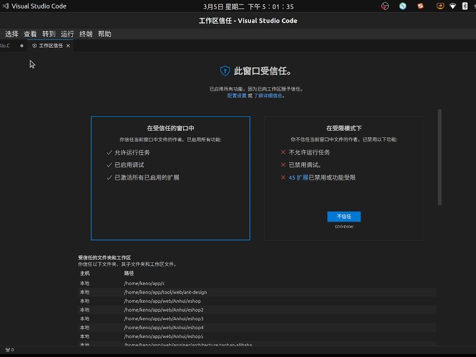
Task: Select the /home/keno/app/tool/web/ant-design row
Action: click(x=257, y=292)
